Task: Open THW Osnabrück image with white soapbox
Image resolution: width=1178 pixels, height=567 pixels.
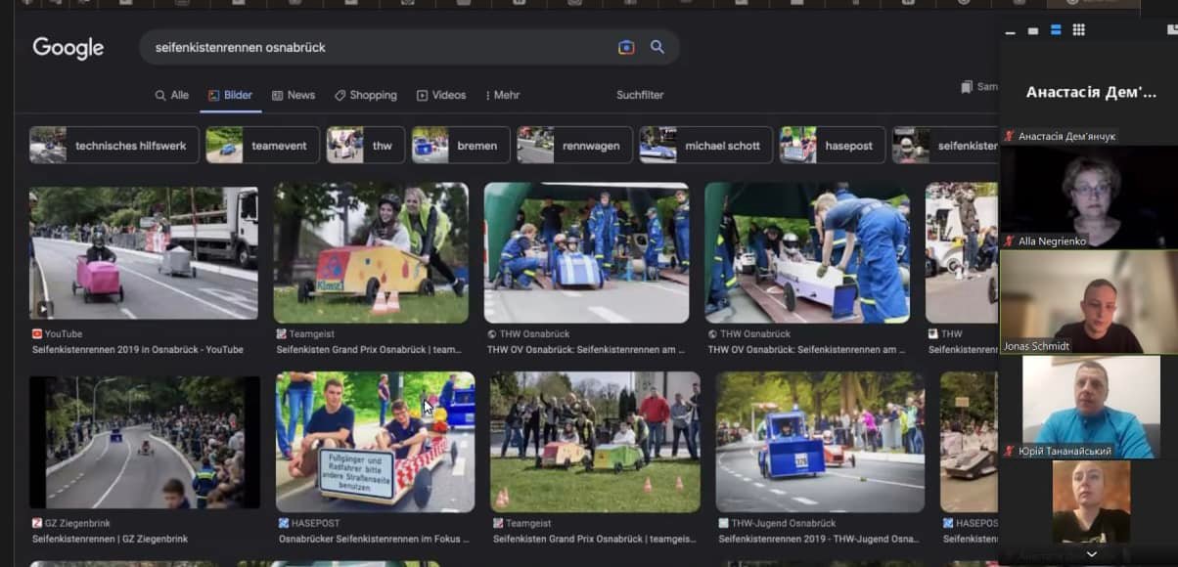Action: pos(807,253)
